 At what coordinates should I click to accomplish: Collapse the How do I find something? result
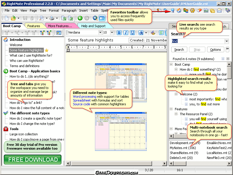tap(176, 69)
